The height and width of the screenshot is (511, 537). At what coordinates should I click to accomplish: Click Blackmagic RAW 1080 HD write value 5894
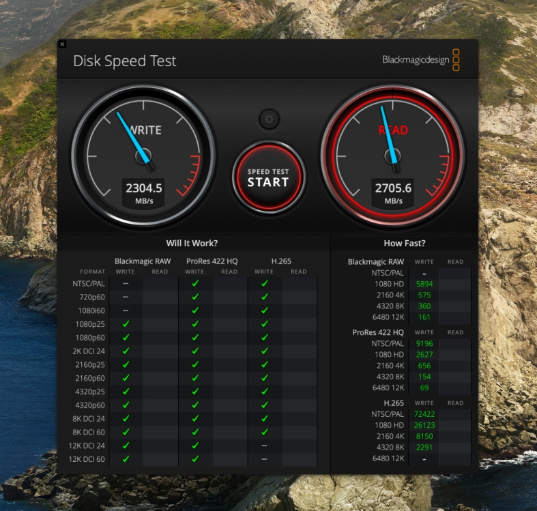[x=424, y=284]
